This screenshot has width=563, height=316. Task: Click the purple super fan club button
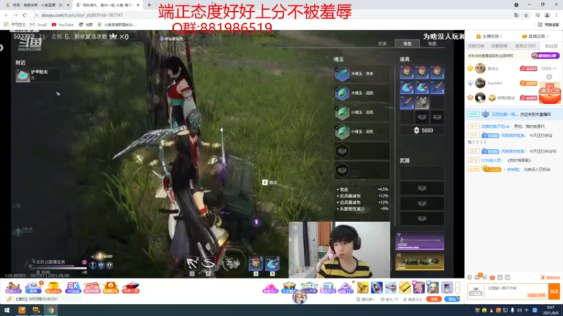(545, 55)
